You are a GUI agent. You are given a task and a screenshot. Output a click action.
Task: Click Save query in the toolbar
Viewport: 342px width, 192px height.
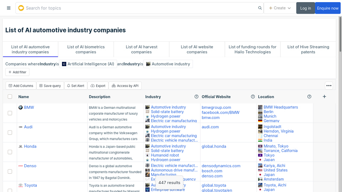click(50, 86)
